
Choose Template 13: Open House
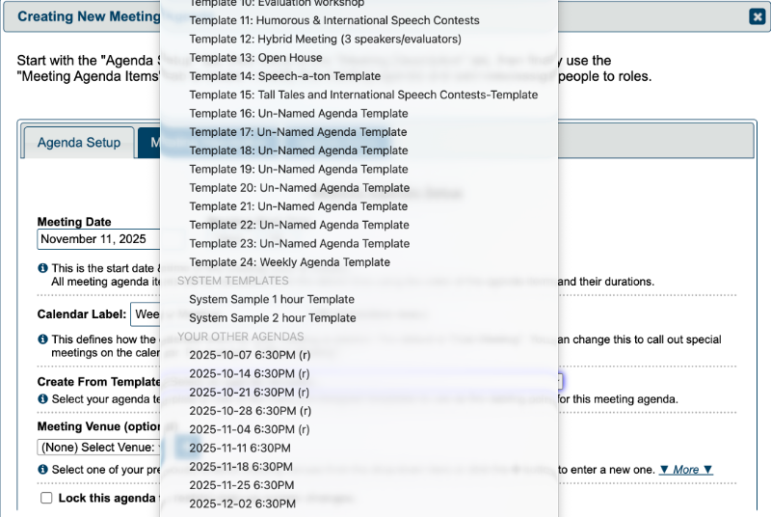point(241,58)
